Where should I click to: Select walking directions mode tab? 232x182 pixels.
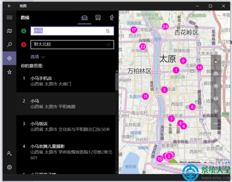112,17
